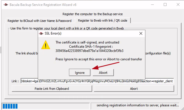Click the Bacula logo in the SSL Error dialog
Image resolution: width=184 pixels, height=110 pixels.
[41, 34]
